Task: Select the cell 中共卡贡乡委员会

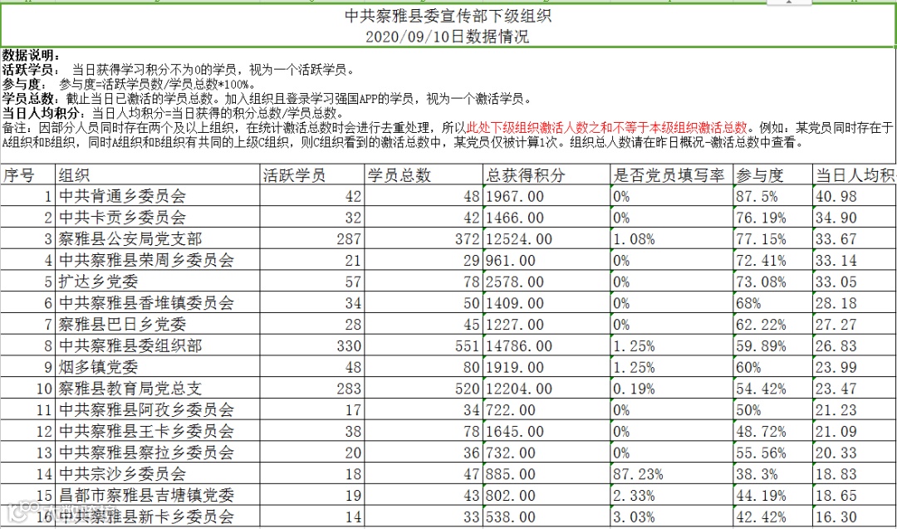Action: (x=158, y=218)
